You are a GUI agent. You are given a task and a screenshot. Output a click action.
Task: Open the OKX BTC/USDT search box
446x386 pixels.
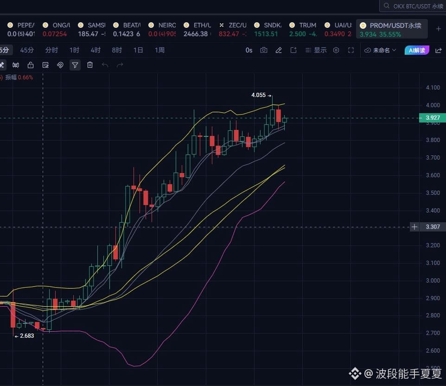413,6
